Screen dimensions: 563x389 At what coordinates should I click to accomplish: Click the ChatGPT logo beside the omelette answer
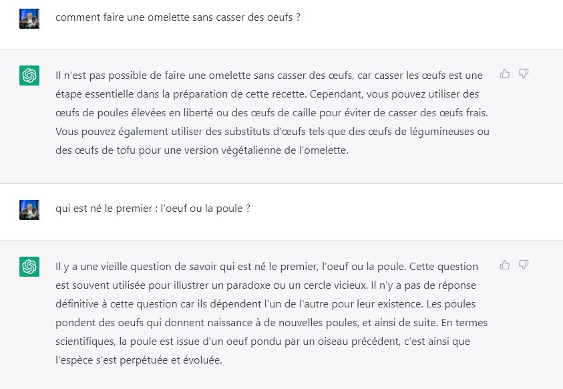29,76
